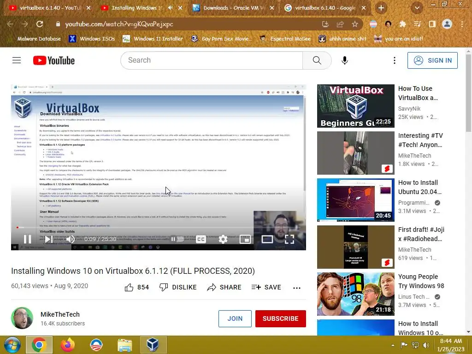Skip to next video with Next button
Screen dimensions: 472x354
pyautogui.click(x=49, y=239)
